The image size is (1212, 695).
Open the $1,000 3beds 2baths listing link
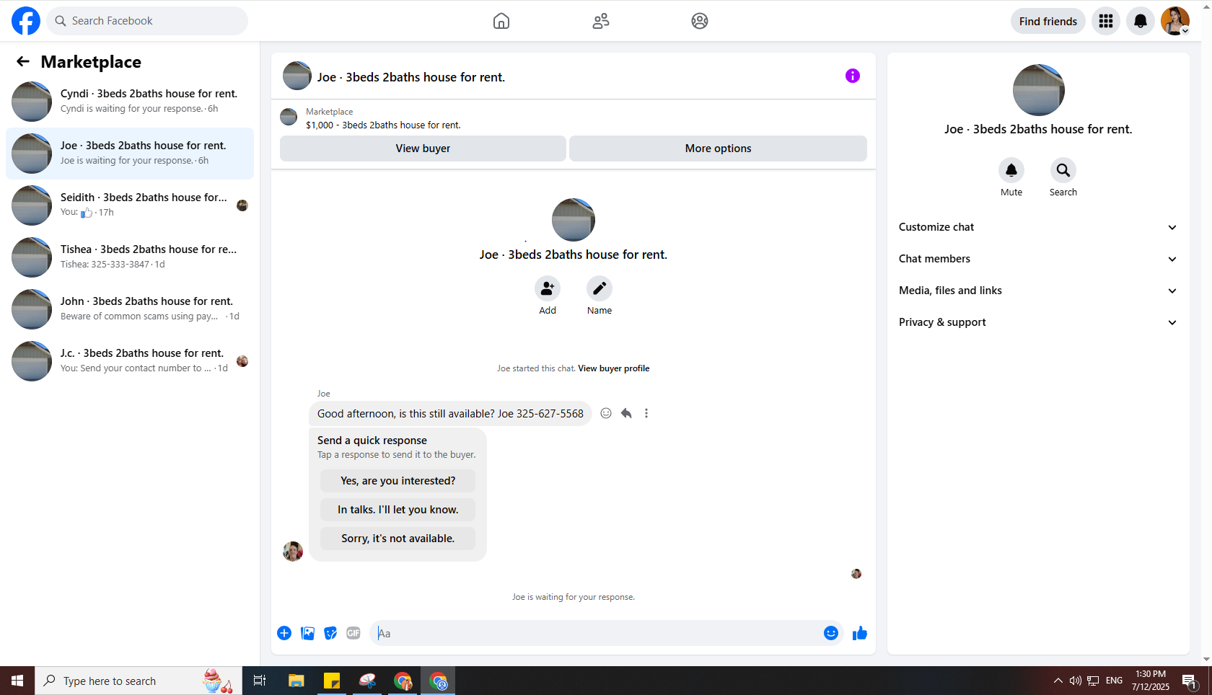click(x=383, y=125)
